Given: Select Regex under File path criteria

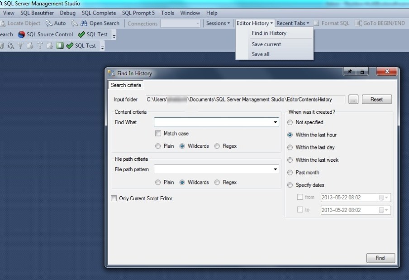Looking at the screenshot, I should (x=217, y=182).
